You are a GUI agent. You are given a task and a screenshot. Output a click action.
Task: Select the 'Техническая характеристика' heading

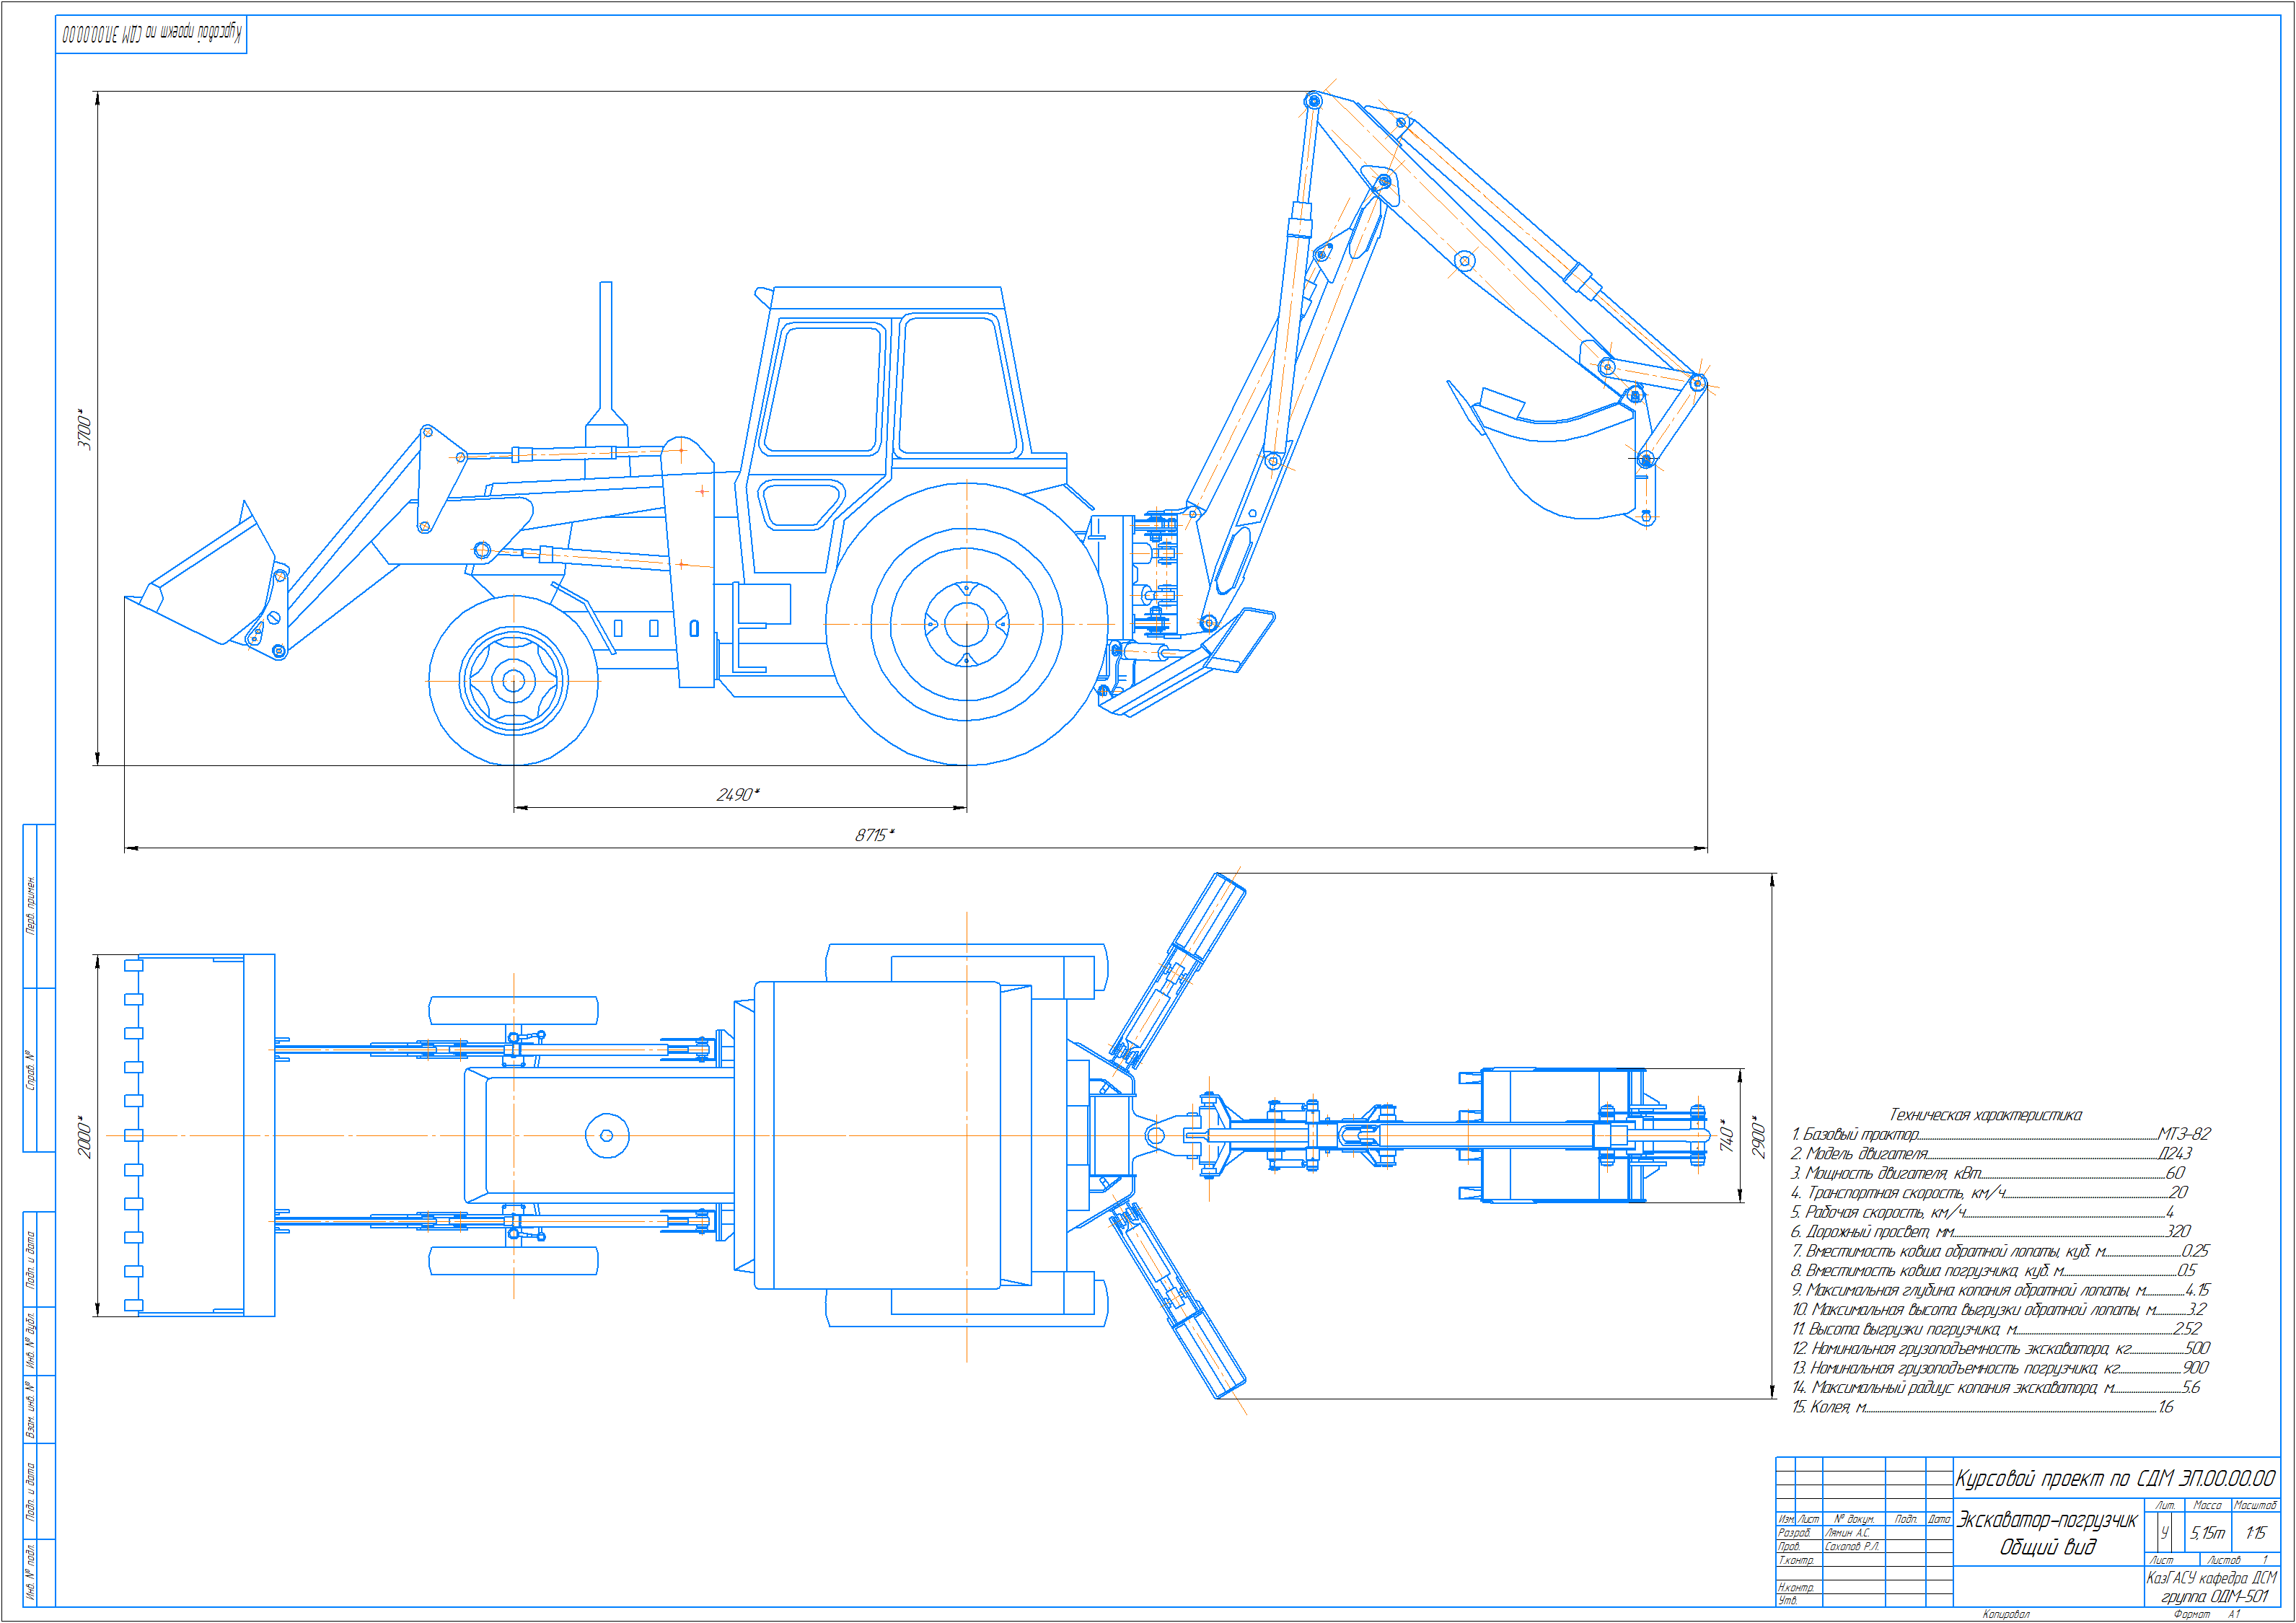pos(1985,1114)
